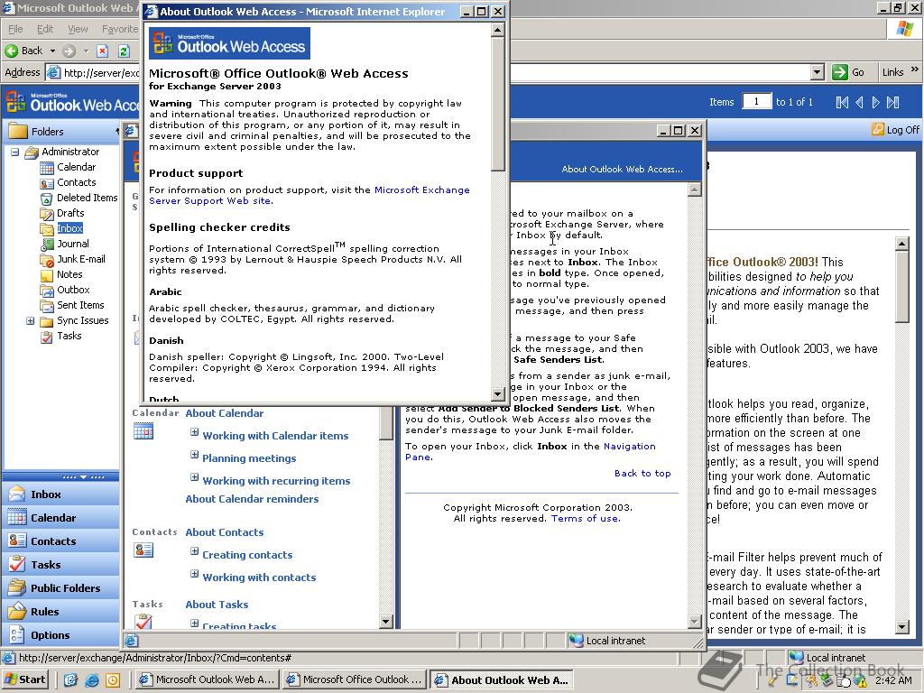Screen dimensions: 924x693
Task: Open Options in navigation pane
Action: tap(60, 635)
